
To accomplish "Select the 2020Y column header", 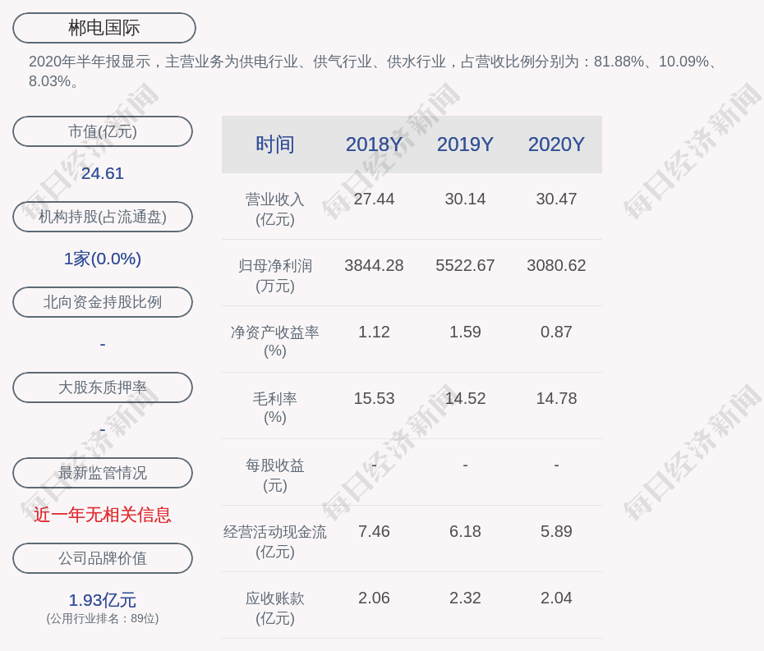I will (x=556, y=144).
